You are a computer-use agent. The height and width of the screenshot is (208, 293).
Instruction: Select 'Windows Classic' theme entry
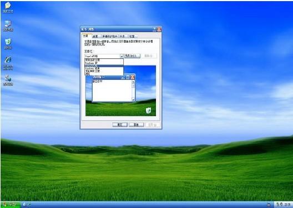[104, 69]
